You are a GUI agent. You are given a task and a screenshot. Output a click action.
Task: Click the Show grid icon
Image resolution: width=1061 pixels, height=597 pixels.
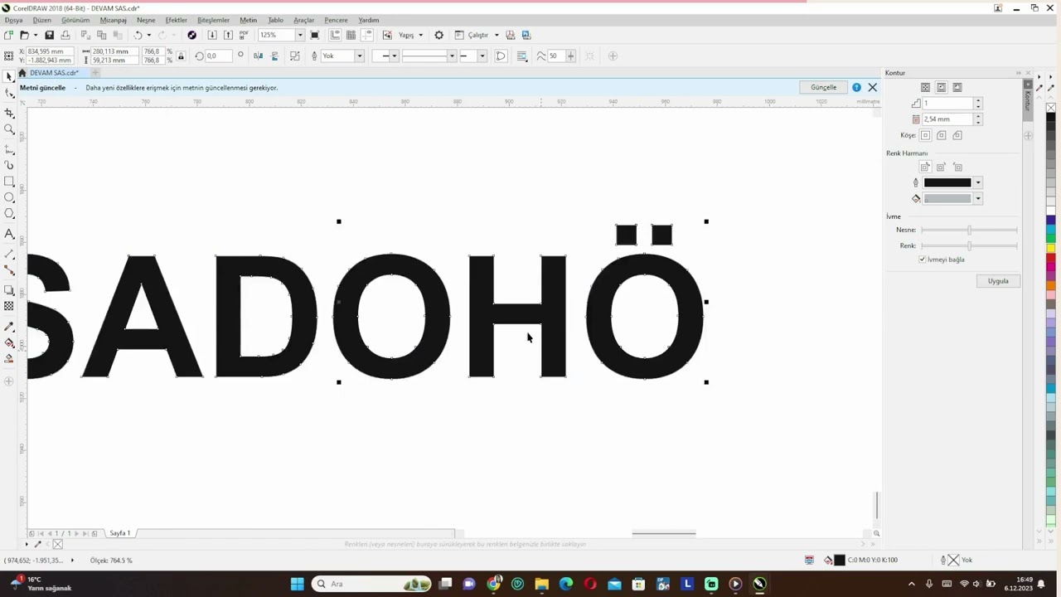click(351, 35)
